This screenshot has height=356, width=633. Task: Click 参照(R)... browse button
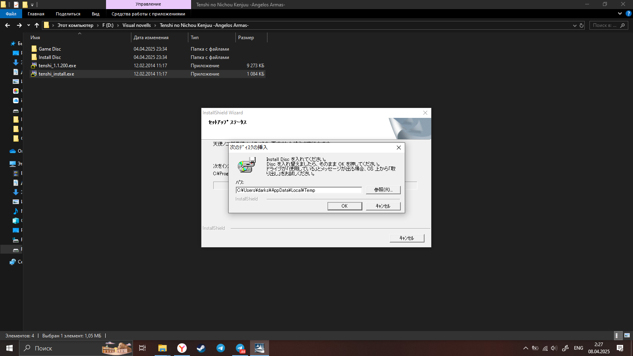click(x=383, y=190)
